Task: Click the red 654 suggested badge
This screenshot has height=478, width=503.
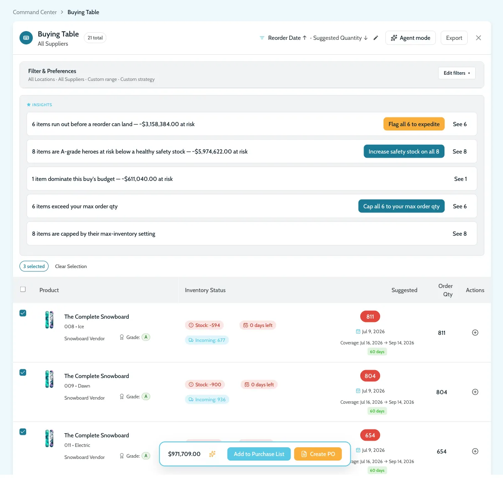Action: (x=370, y=435)
